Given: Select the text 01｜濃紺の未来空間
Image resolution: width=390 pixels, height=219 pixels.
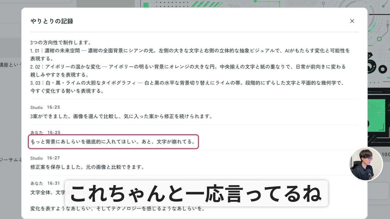Looking at the screenshot, I should [x=57, y=50].
